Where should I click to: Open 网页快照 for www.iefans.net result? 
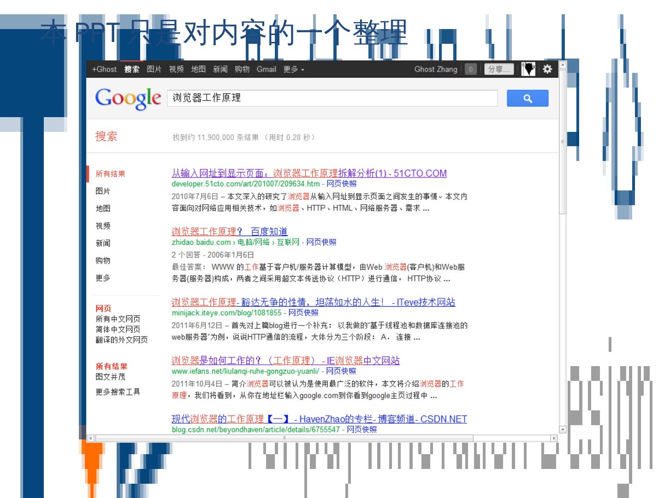tap(341, 371)
